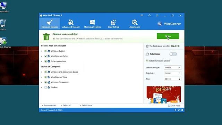This screenshot has width=222, height=125.
Task: Click the feedback icon in title bar
Action: point(142,15)
